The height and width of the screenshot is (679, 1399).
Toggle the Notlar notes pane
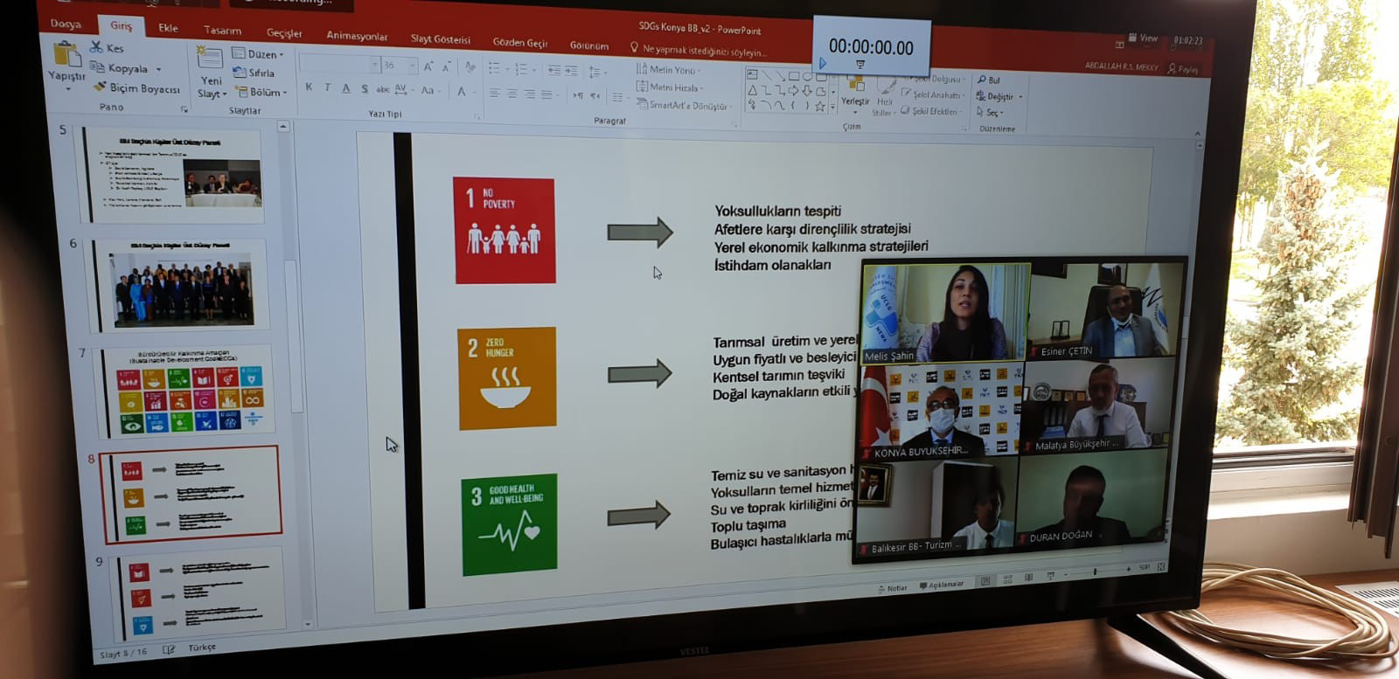tap(894, 588)
